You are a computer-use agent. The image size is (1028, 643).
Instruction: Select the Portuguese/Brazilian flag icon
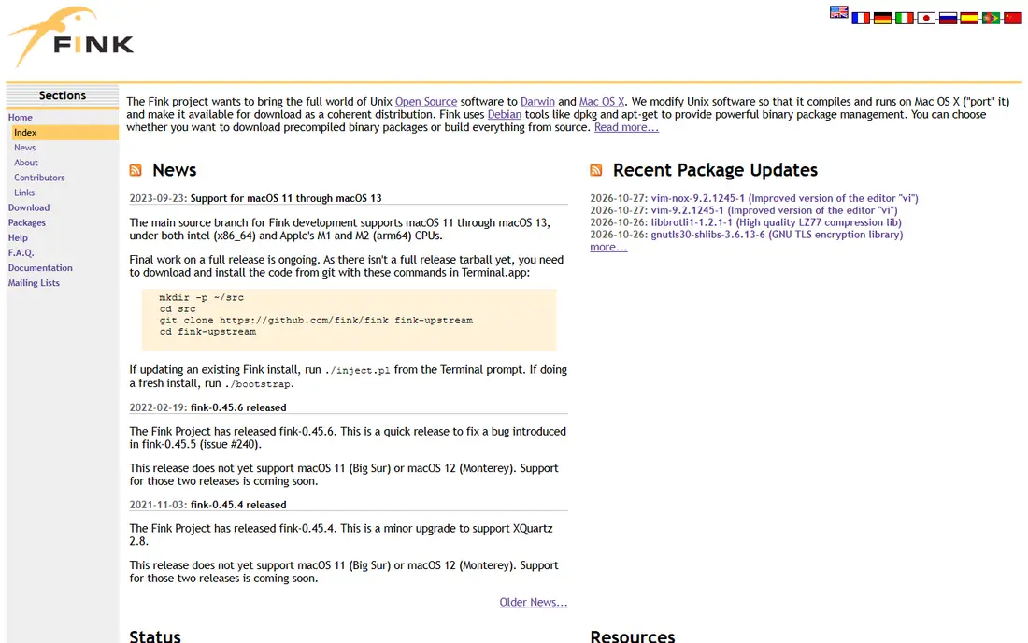991,19
